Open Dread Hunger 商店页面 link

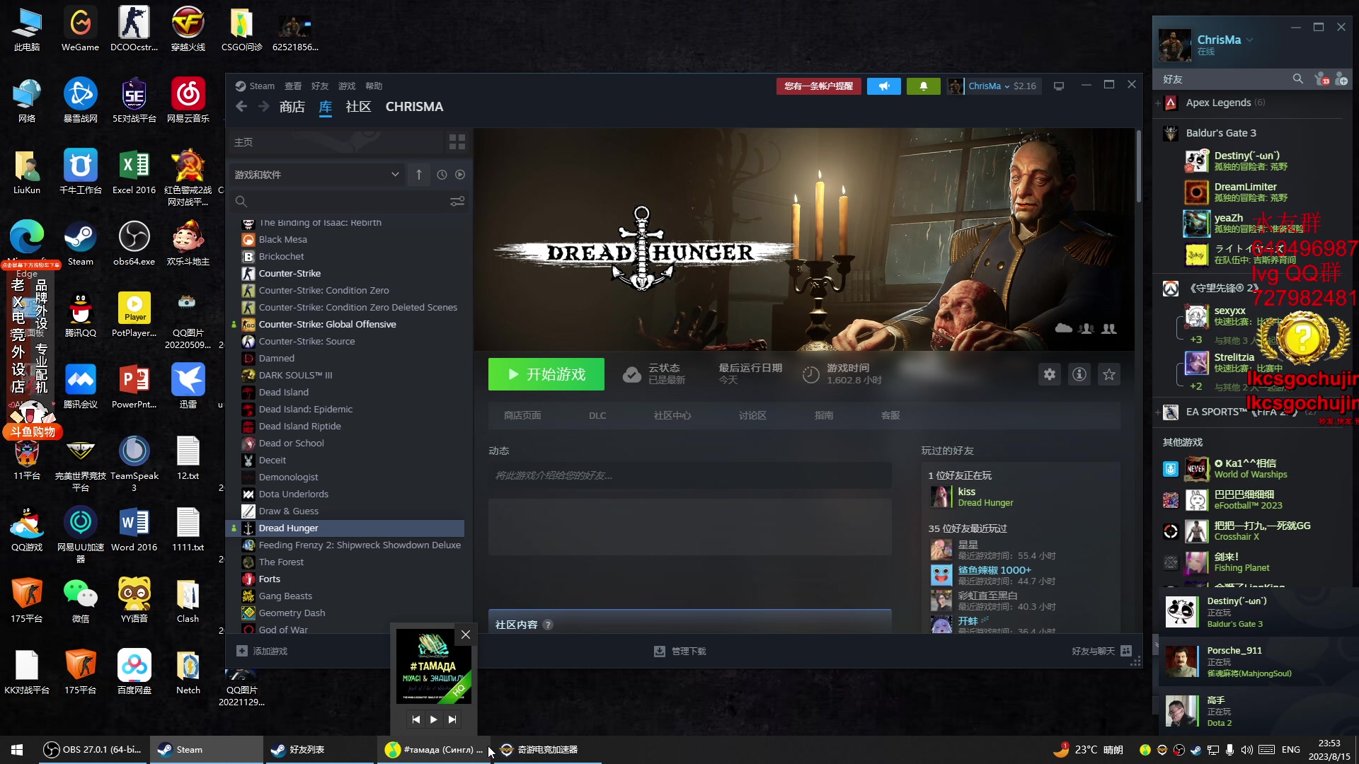(x=522, y=415)
